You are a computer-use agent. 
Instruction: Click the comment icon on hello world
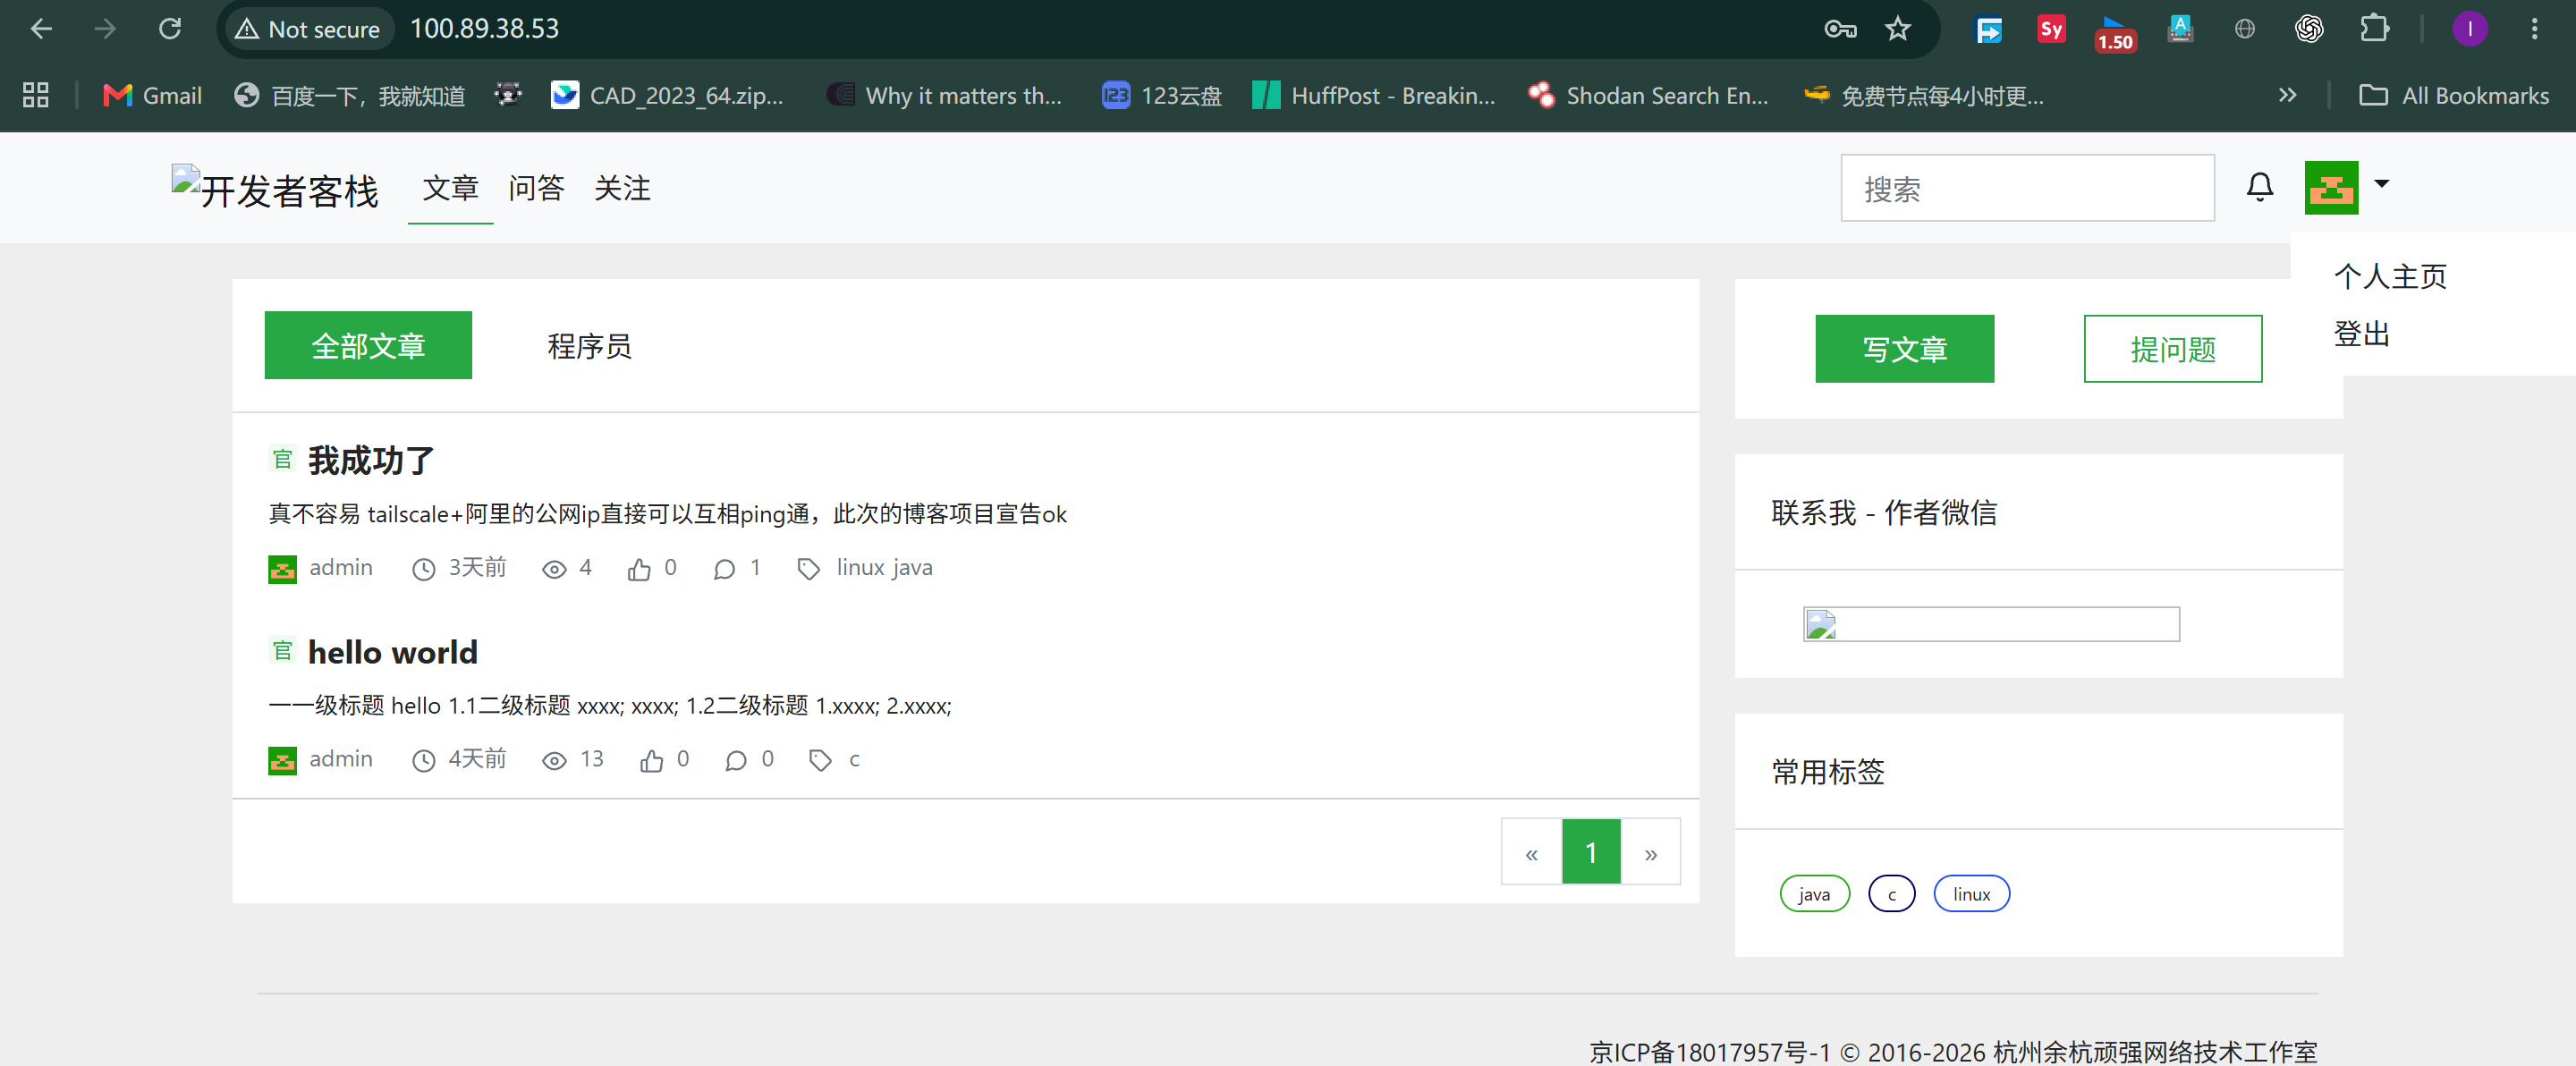coord(736,761)
